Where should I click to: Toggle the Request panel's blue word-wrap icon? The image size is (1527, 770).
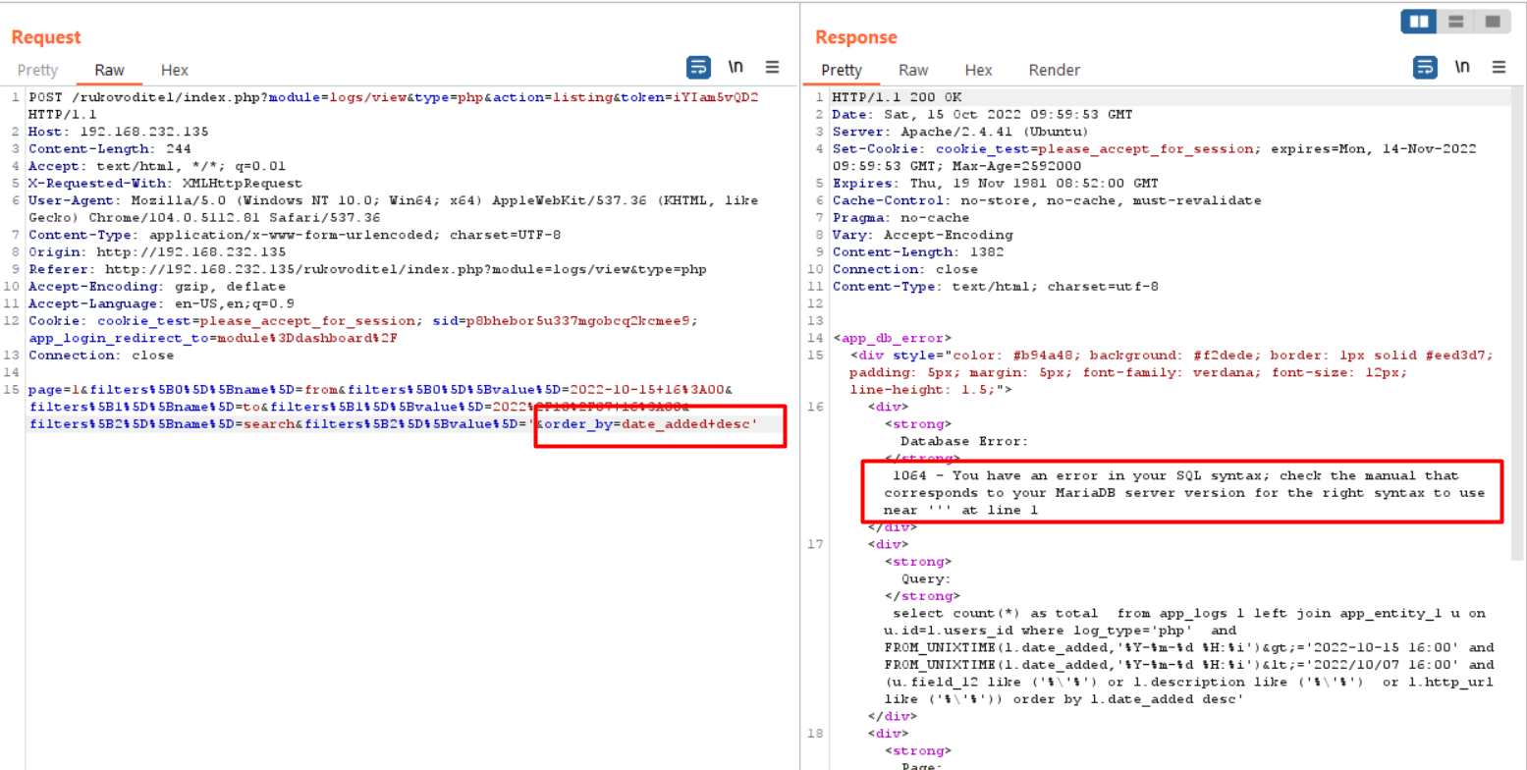(x=698, y=68)
